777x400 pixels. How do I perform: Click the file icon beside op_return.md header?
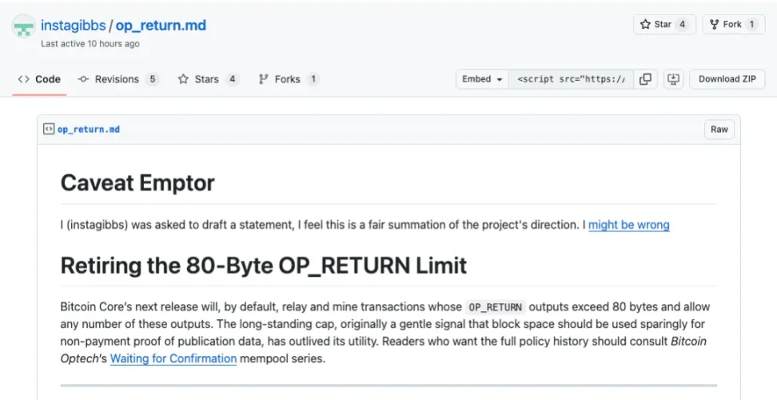pyautogui.click(x=49, y=129)
